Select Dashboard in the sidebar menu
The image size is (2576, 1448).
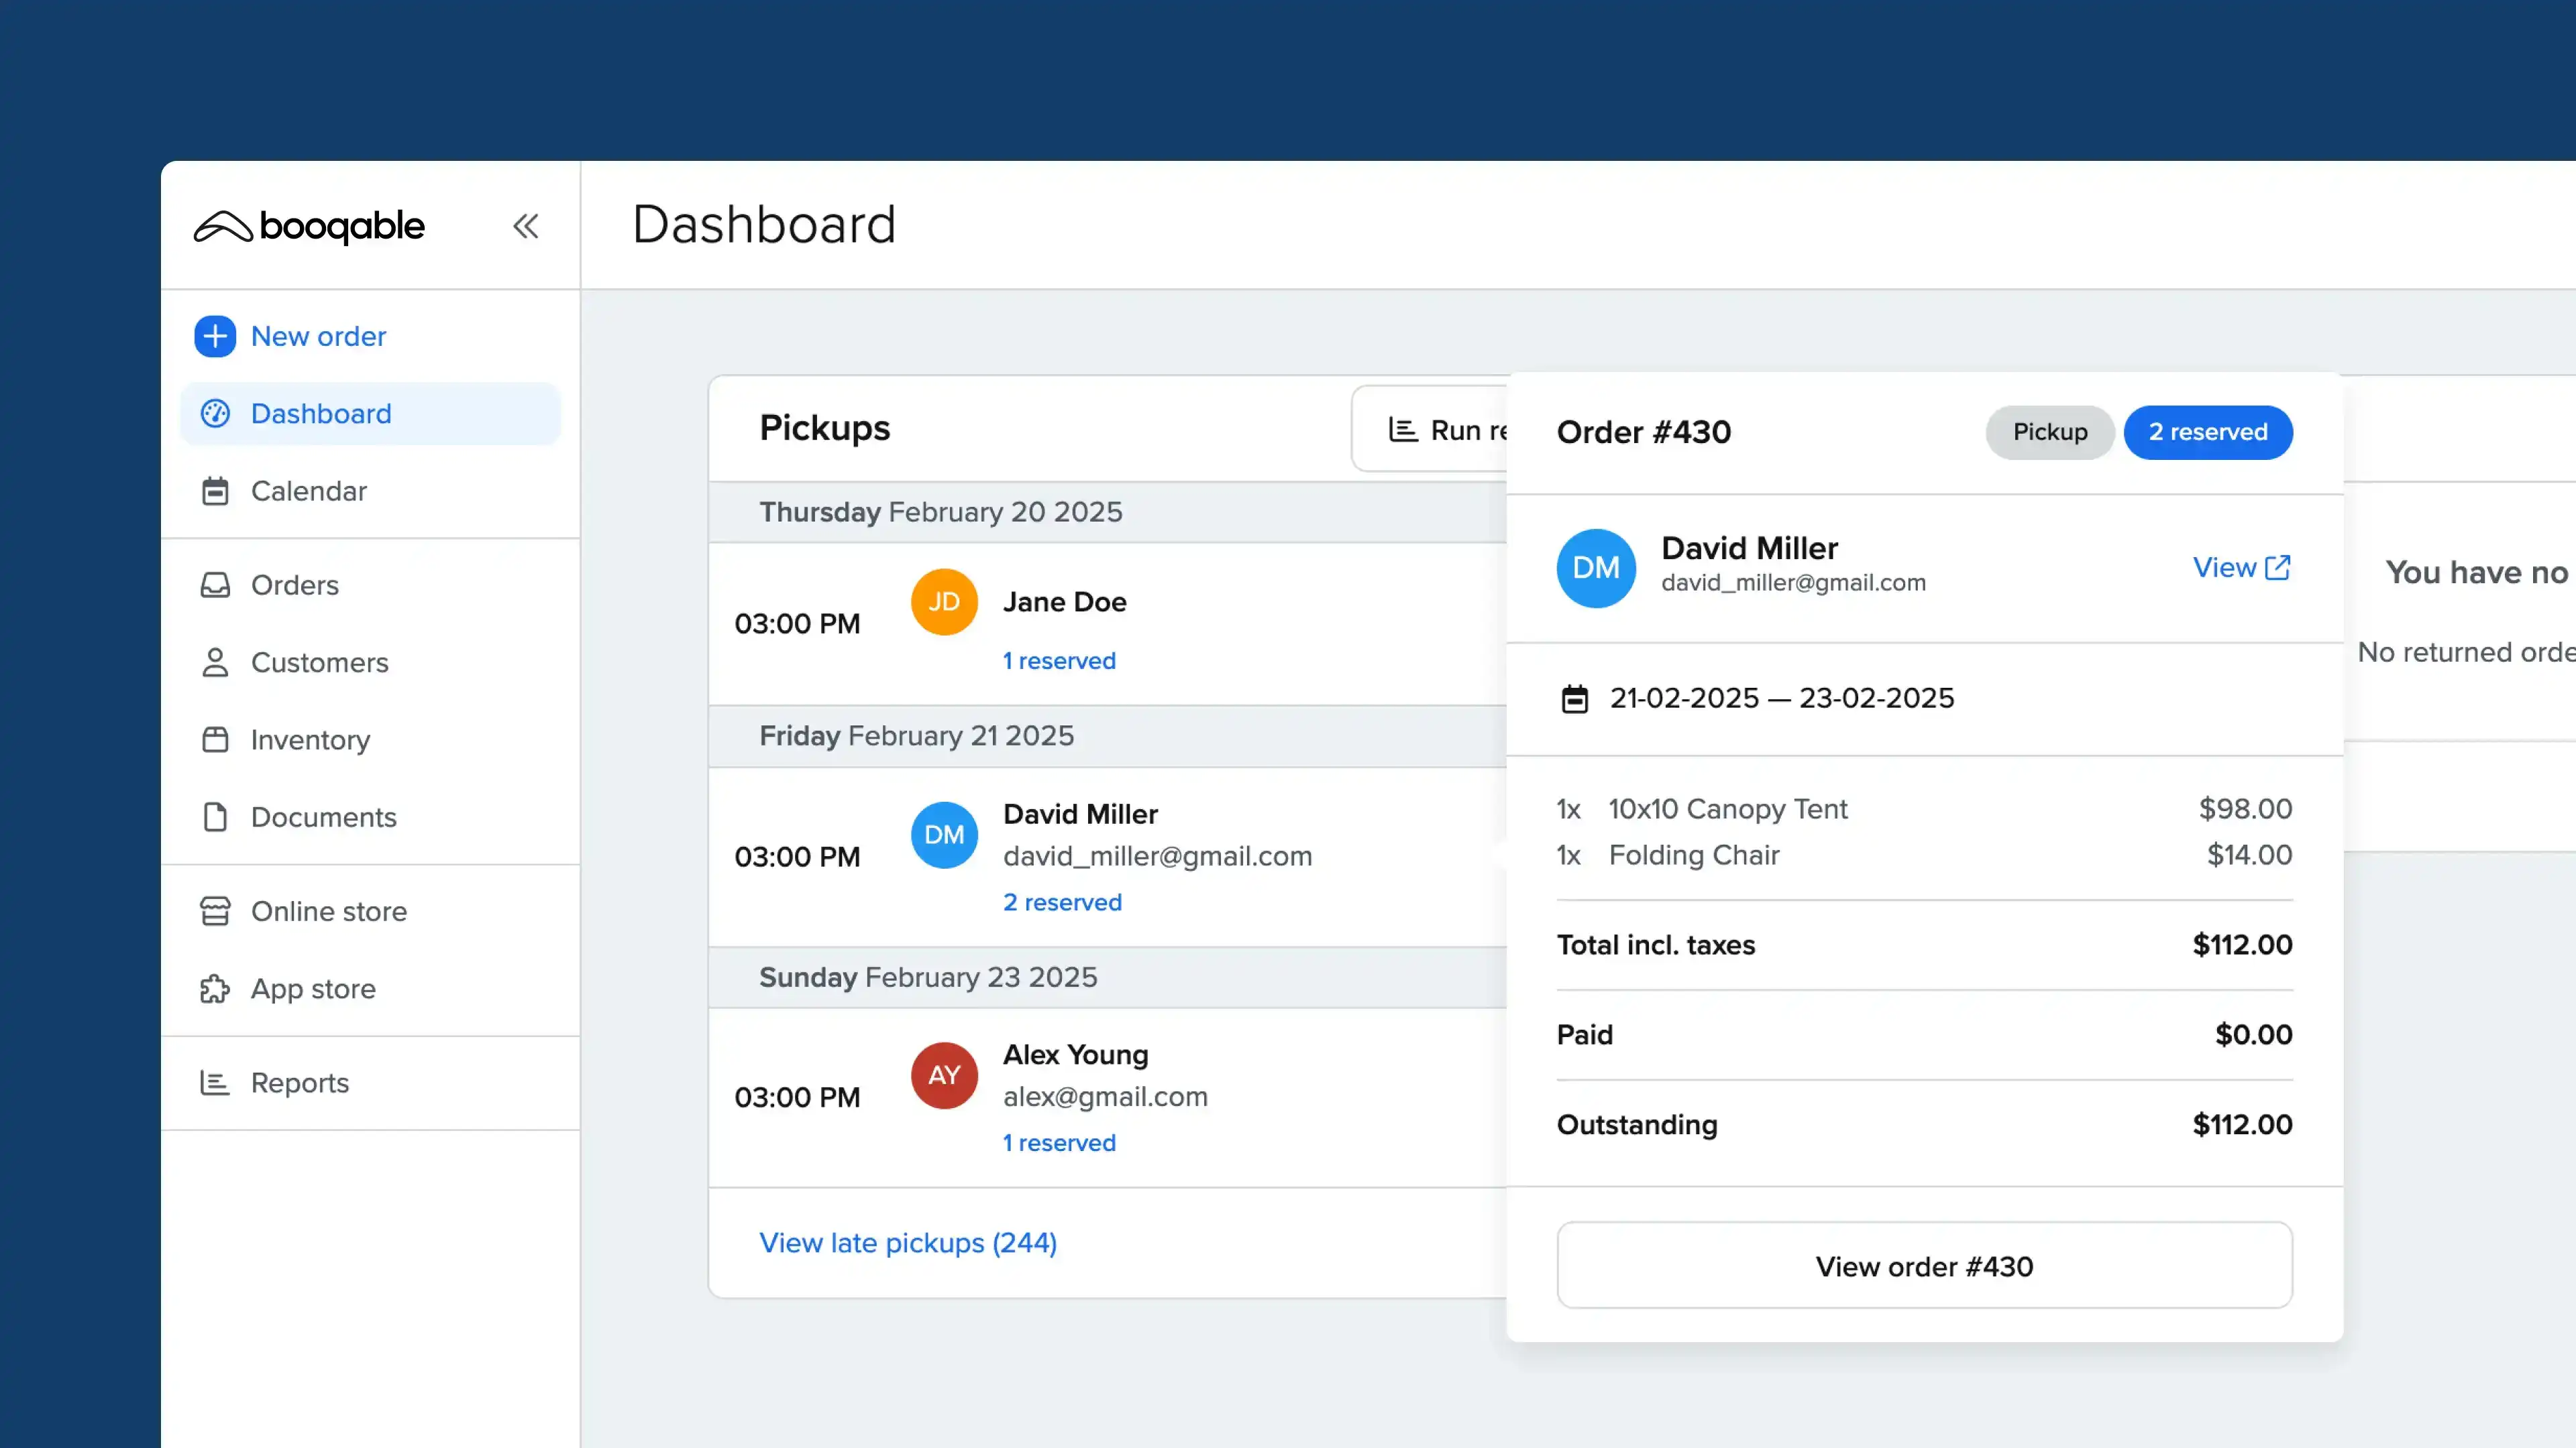pyautogui.click(x=321, y=413)
